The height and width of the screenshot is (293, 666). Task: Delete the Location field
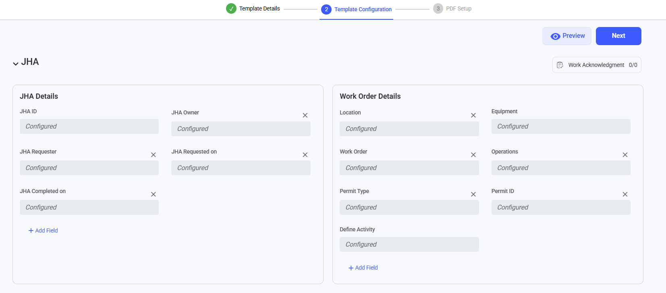pyautogui.click(x=473, y=115)
